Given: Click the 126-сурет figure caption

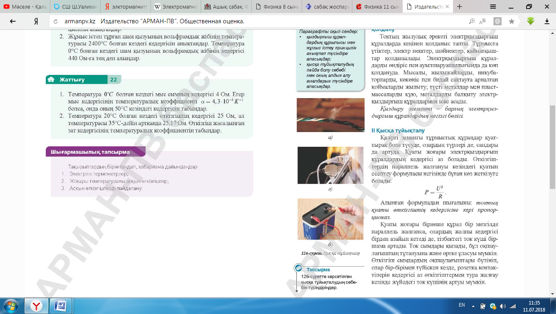Looking at the screenshot, I should (x=331, y=253).
